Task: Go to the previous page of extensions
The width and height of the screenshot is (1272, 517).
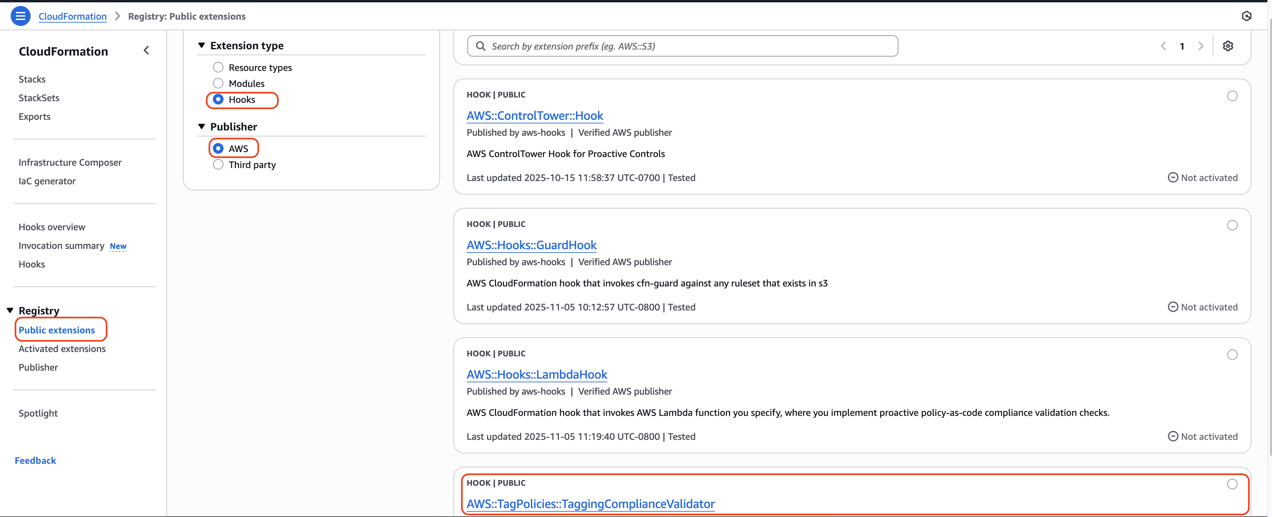Action: (1163, 46)
